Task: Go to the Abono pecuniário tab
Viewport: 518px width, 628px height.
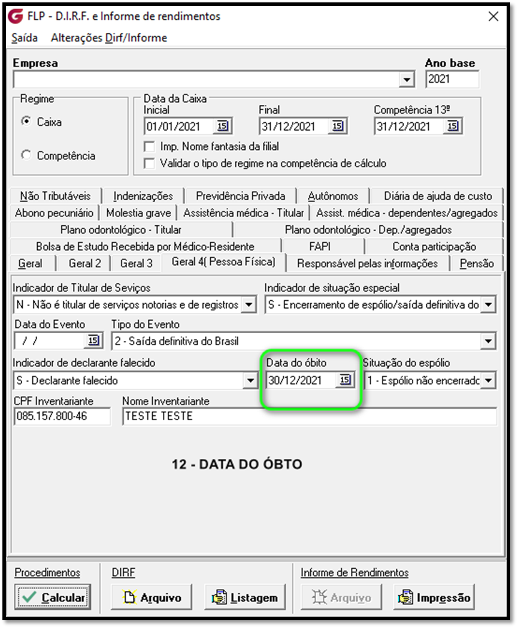Action: [54, 213]
